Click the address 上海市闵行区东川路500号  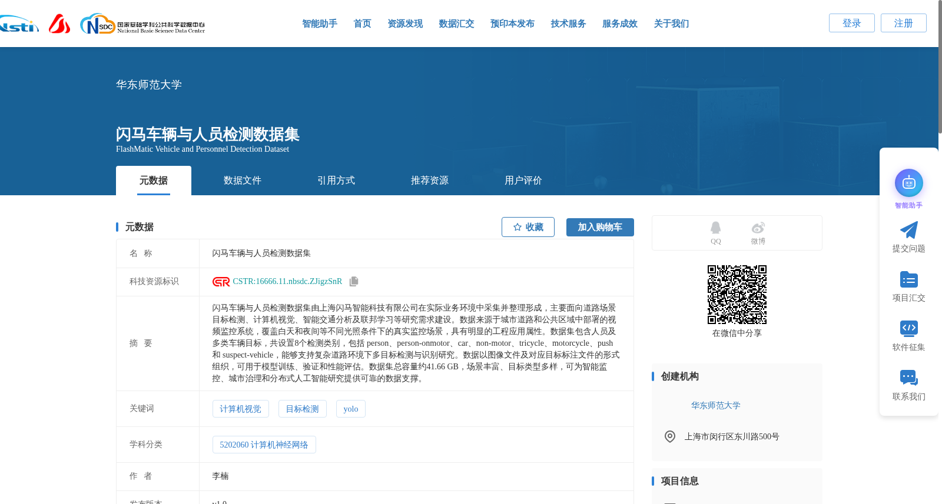732,436
